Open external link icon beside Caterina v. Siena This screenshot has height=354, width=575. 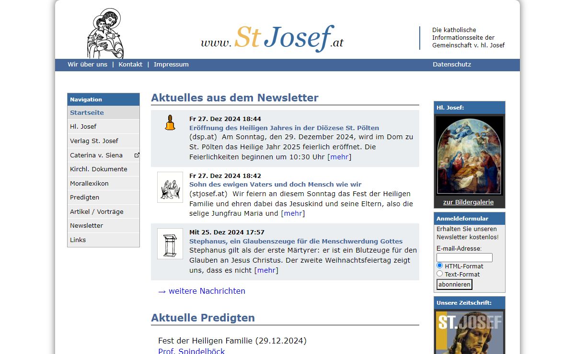click(137, 155)
